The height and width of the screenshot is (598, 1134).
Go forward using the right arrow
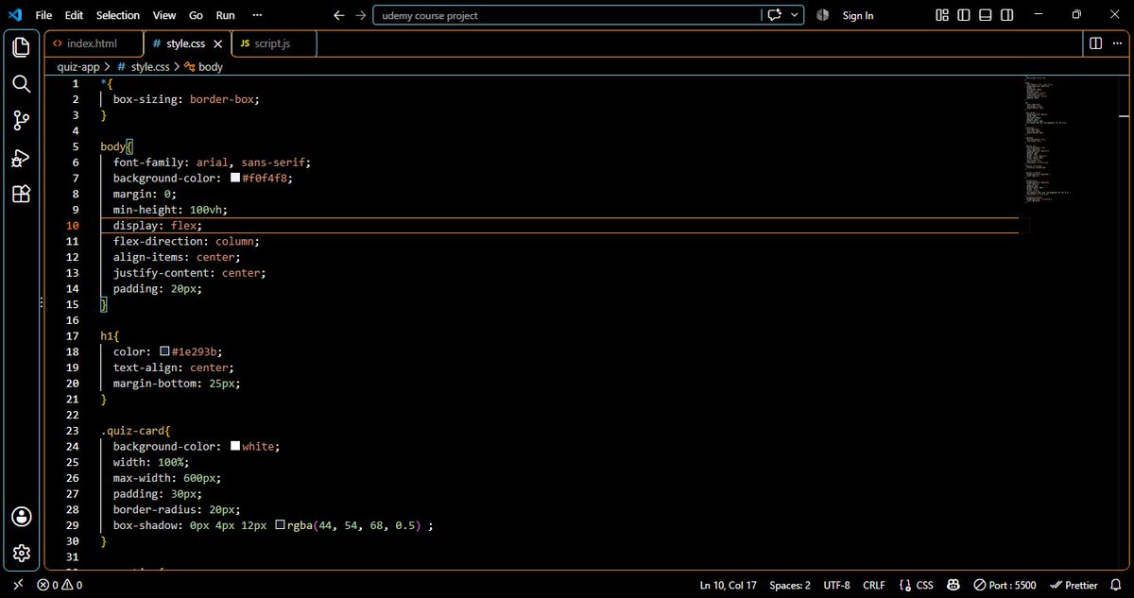[361, 15]
